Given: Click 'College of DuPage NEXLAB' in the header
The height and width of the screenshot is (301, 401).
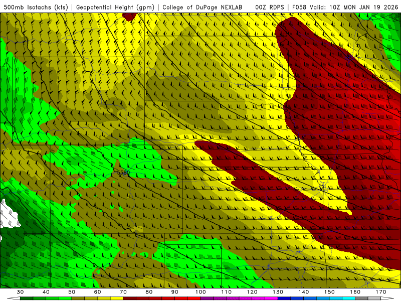Looking at the screenshot, I should coord(203,7).
